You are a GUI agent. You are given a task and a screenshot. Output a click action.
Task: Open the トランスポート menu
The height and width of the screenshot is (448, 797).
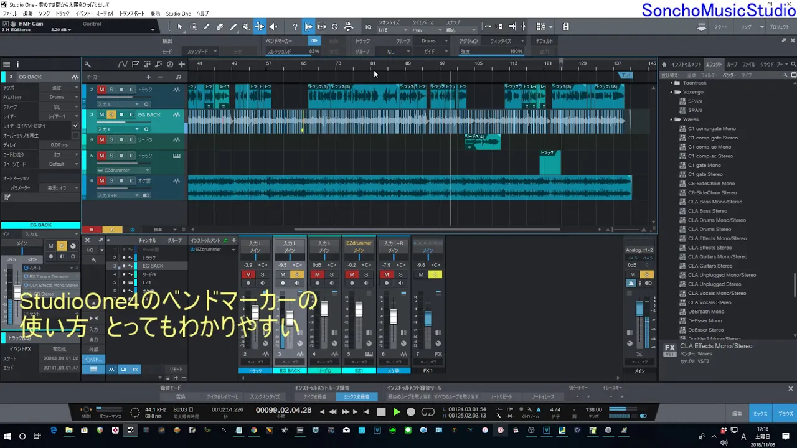click(x=131, y=13)
